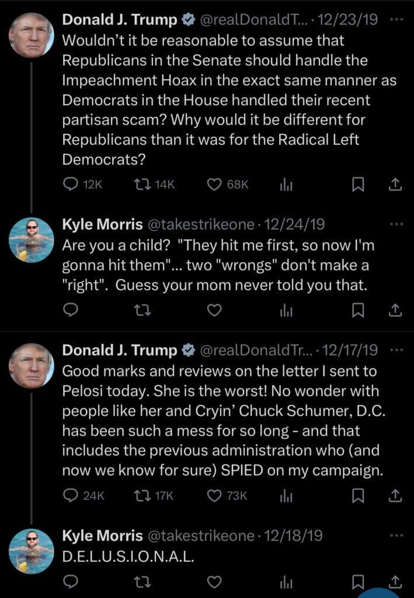Screen dimensions: 414x598
Task: Share Kyle Morris's D.E.L.U.S.I.O.N.A.L. reply
Action: [x=395, y=582]
